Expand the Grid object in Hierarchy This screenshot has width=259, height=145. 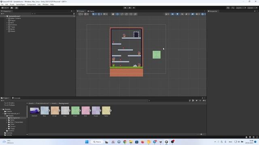point(7,23)
